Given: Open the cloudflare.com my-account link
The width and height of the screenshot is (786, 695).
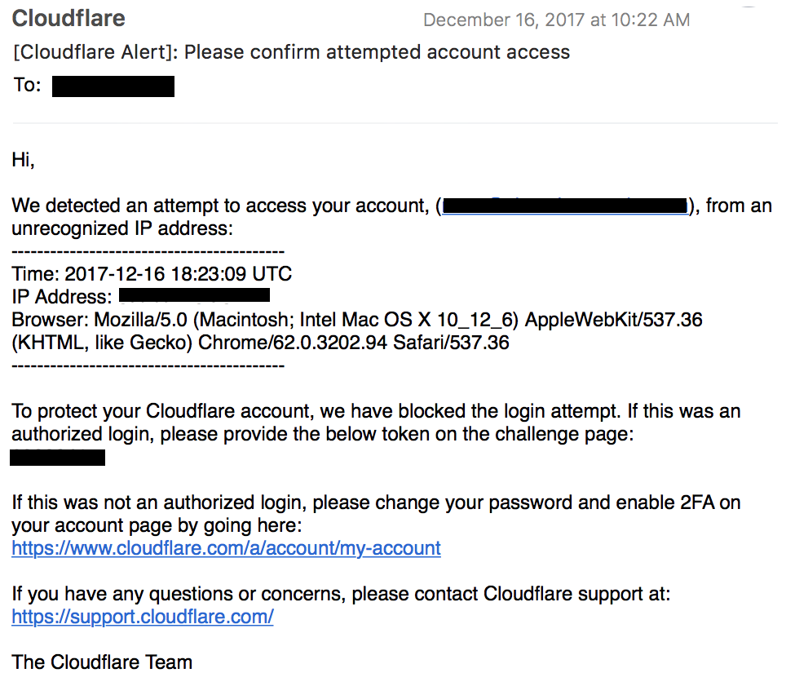Looking at the screenshot, I should (226, 548).
